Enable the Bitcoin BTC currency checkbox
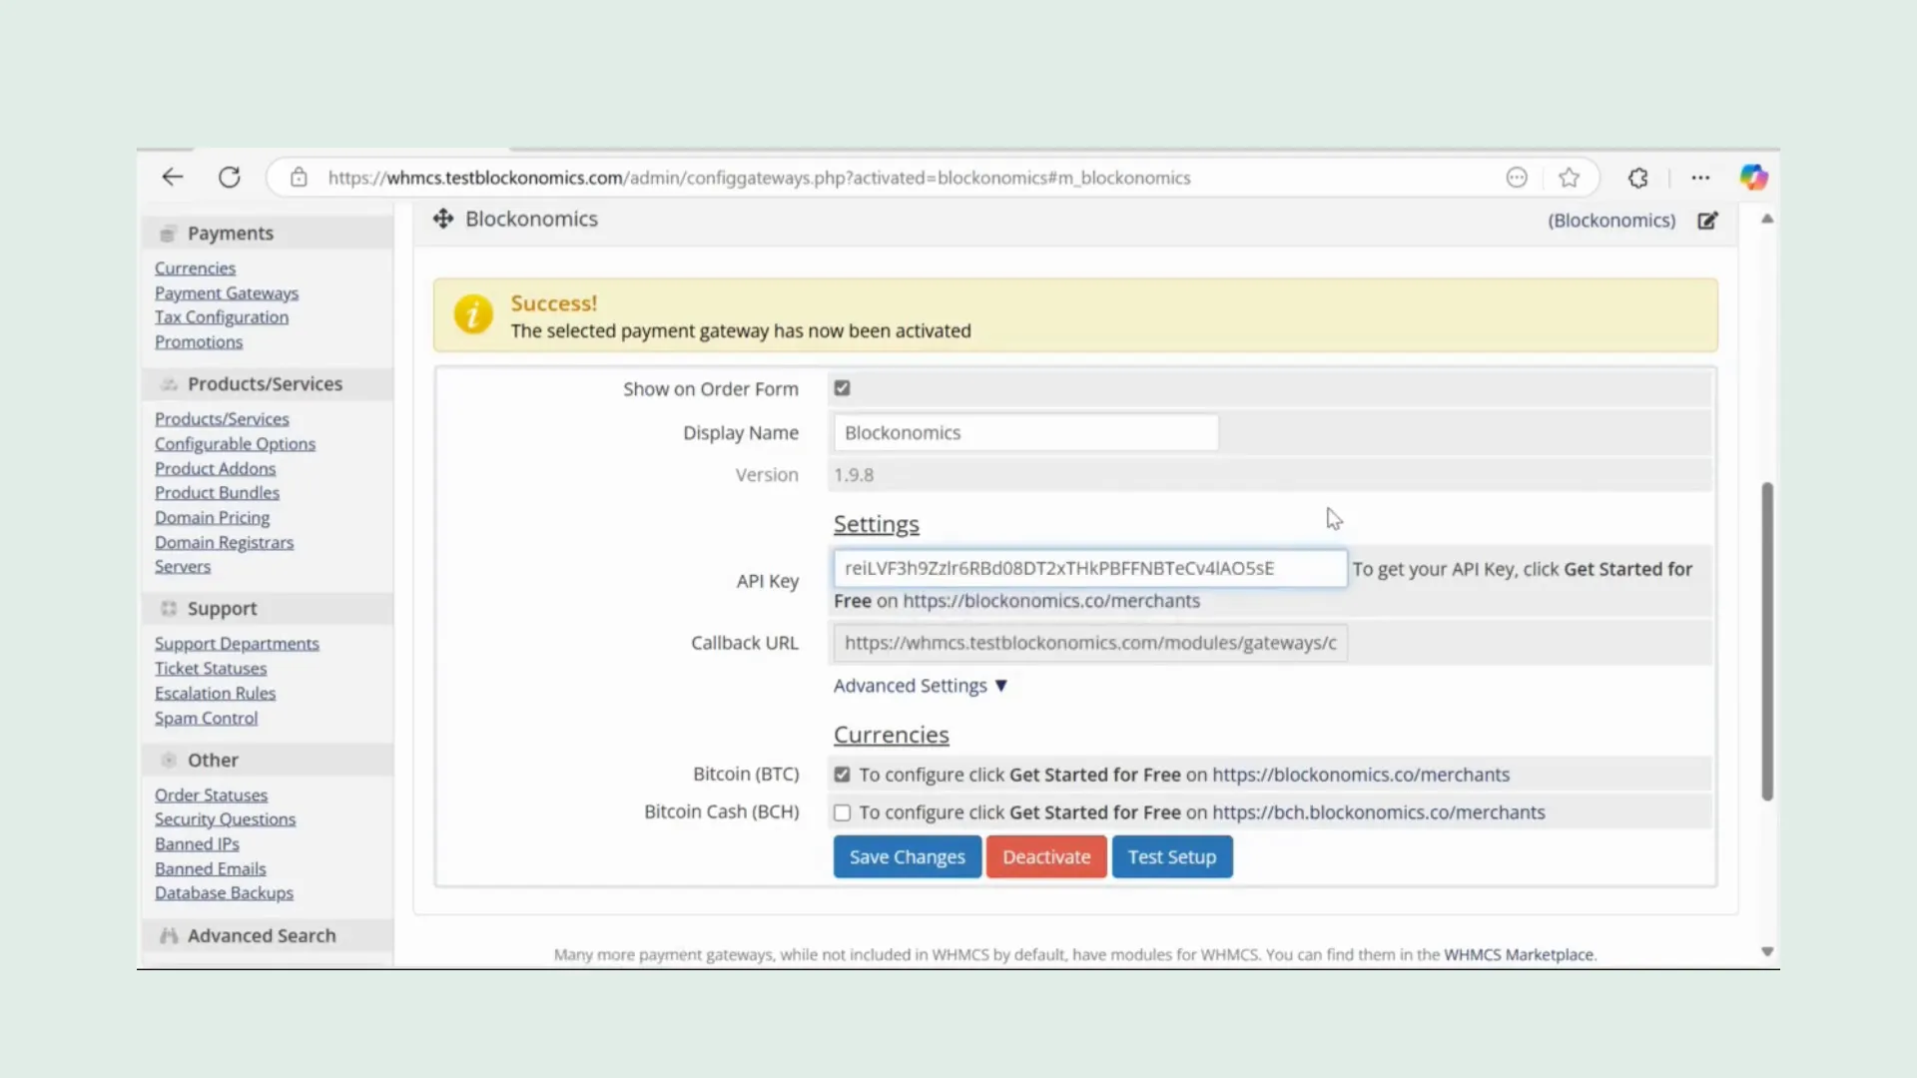 click(842, 774)
